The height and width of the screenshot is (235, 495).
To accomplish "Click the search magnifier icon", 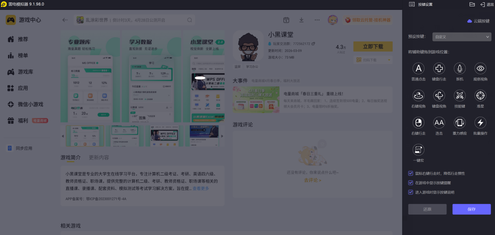I will point(190,20).
